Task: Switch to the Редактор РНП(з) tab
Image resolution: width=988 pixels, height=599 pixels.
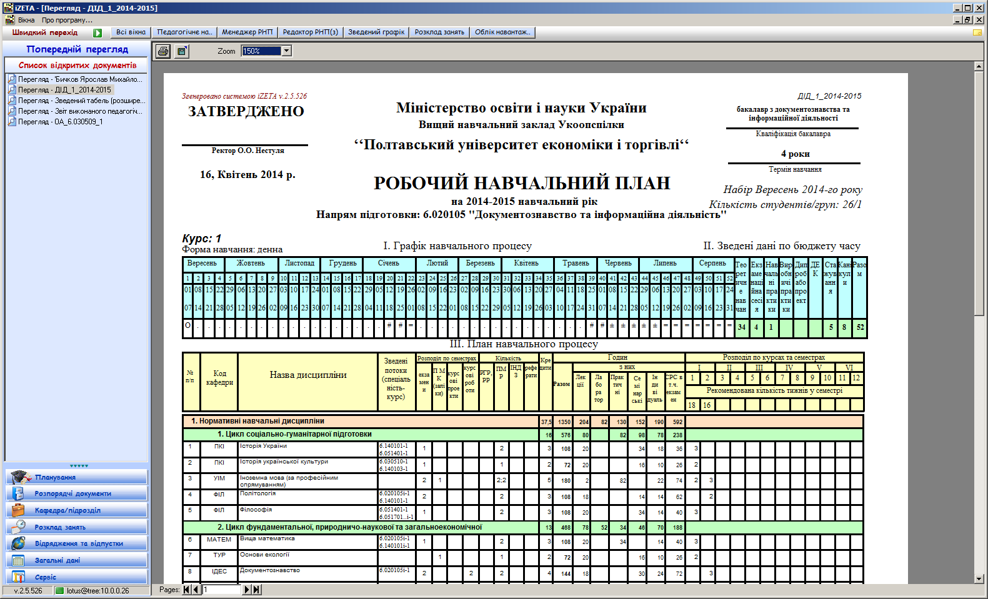Action: pos(311,32)
